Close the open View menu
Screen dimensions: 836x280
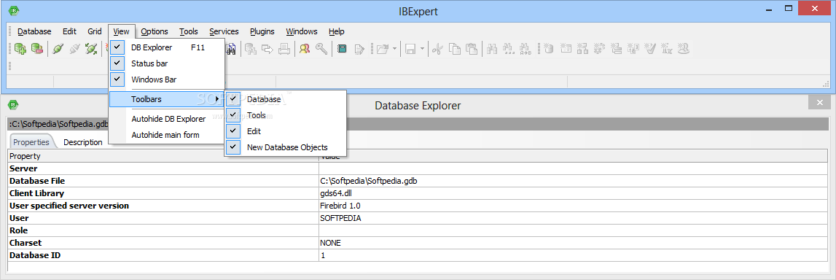122,31
